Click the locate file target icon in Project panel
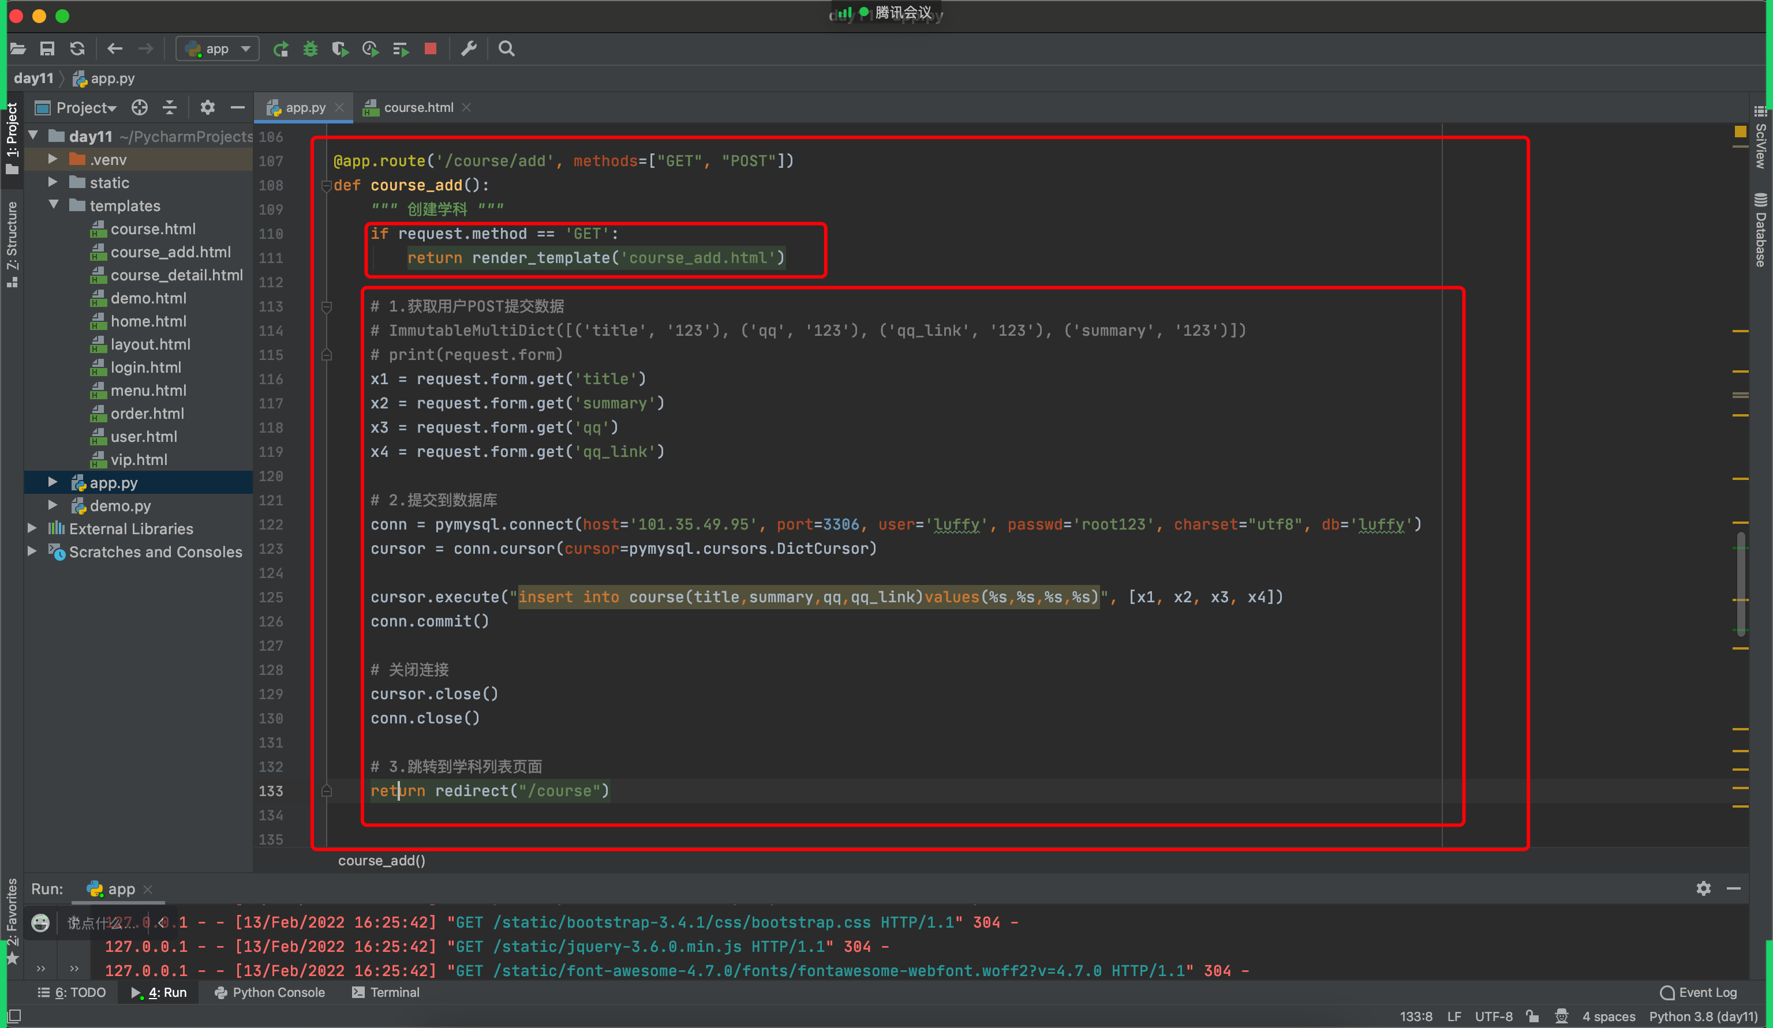Viewport: 1773px width, 1028px height. pos(139,107)
